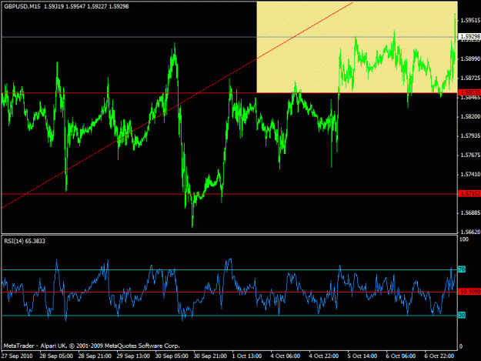
Task: Click price scale value 1.57410
Action: tap(470, 175)
